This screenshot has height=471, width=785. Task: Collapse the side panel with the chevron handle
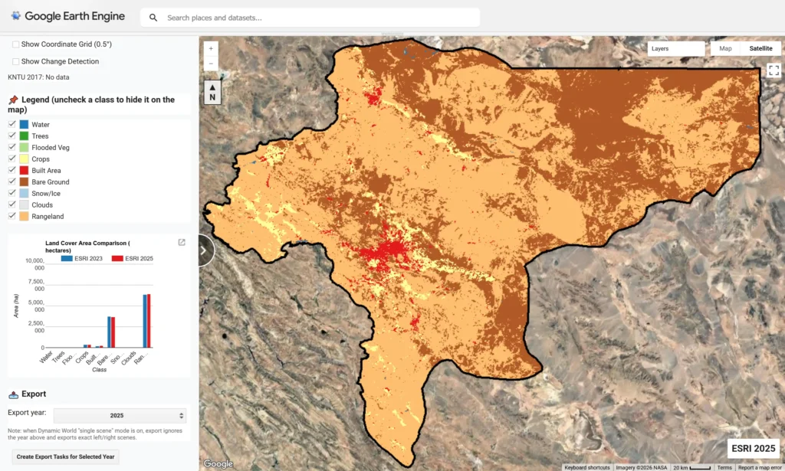pos(204,250)
